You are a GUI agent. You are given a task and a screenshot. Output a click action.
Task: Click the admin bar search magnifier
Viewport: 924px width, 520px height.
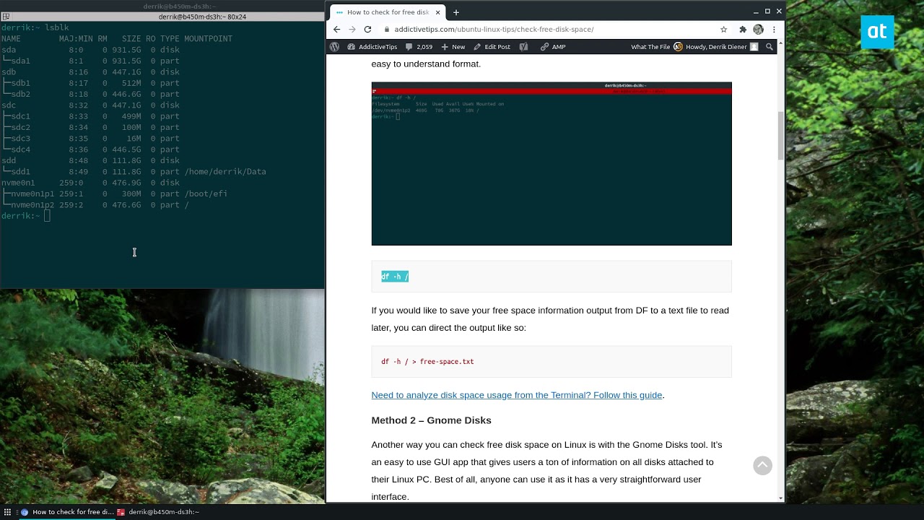[x=770, y=47]
